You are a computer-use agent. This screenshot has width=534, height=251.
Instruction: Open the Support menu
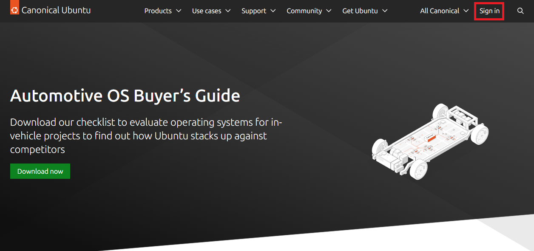(258, 11)
